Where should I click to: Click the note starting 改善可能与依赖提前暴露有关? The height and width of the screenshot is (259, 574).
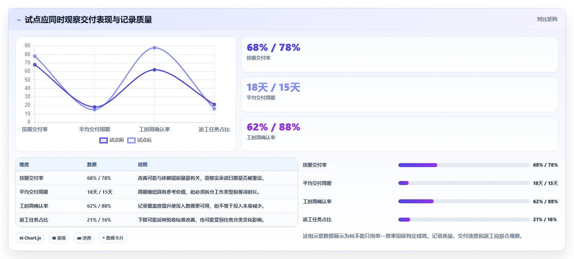pyautogui.click(x=201, y=178)
